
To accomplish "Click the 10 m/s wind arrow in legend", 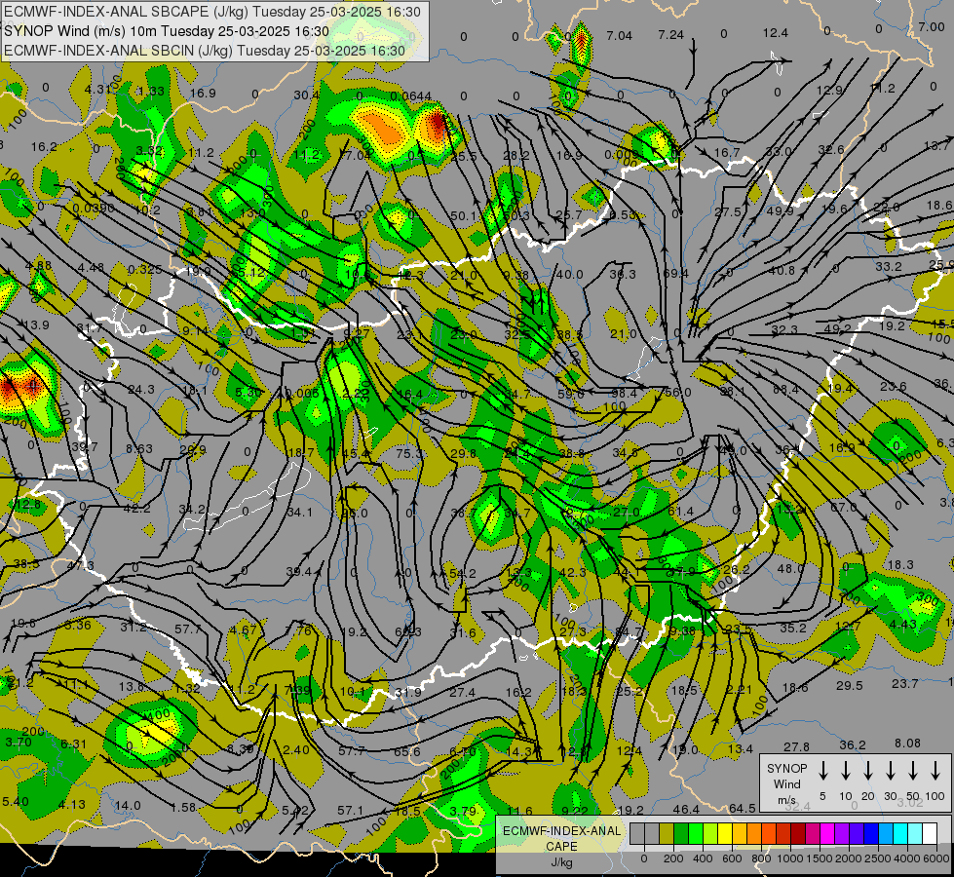I will 845,771.
